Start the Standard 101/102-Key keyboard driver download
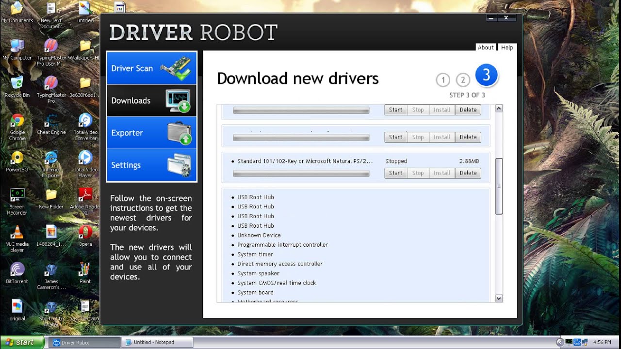621x349 pixels. pos(395,173)
